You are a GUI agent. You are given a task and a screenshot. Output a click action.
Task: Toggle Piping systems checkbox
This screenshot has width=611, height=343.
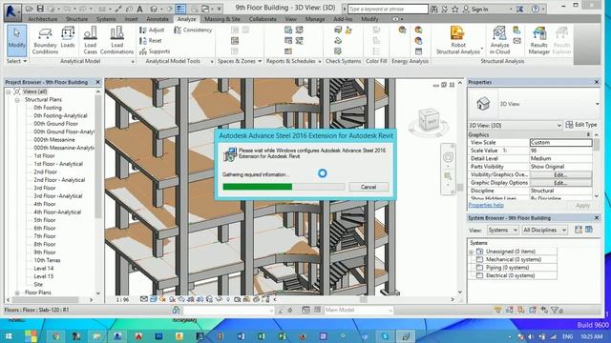coord(479,268)
